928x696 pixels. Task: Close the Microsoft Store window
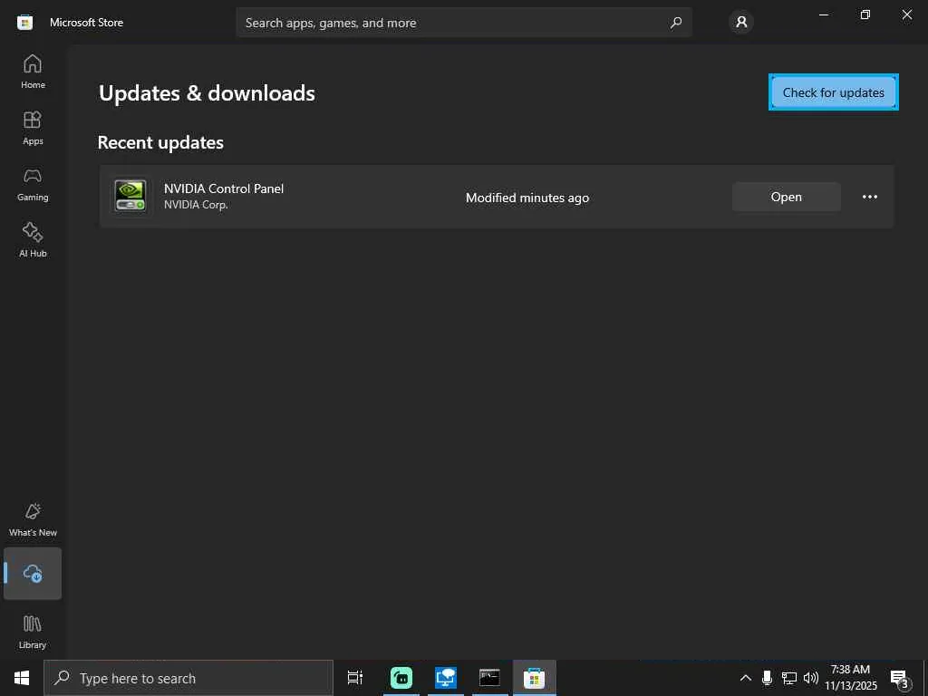(x=906, y=14)
